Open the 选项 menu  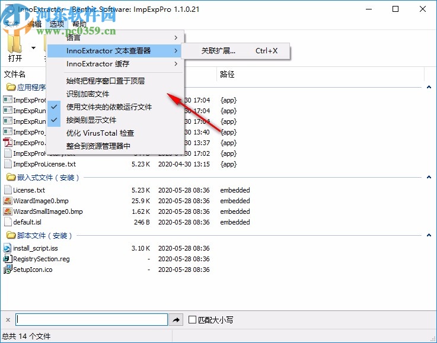[x=57, y=24]
